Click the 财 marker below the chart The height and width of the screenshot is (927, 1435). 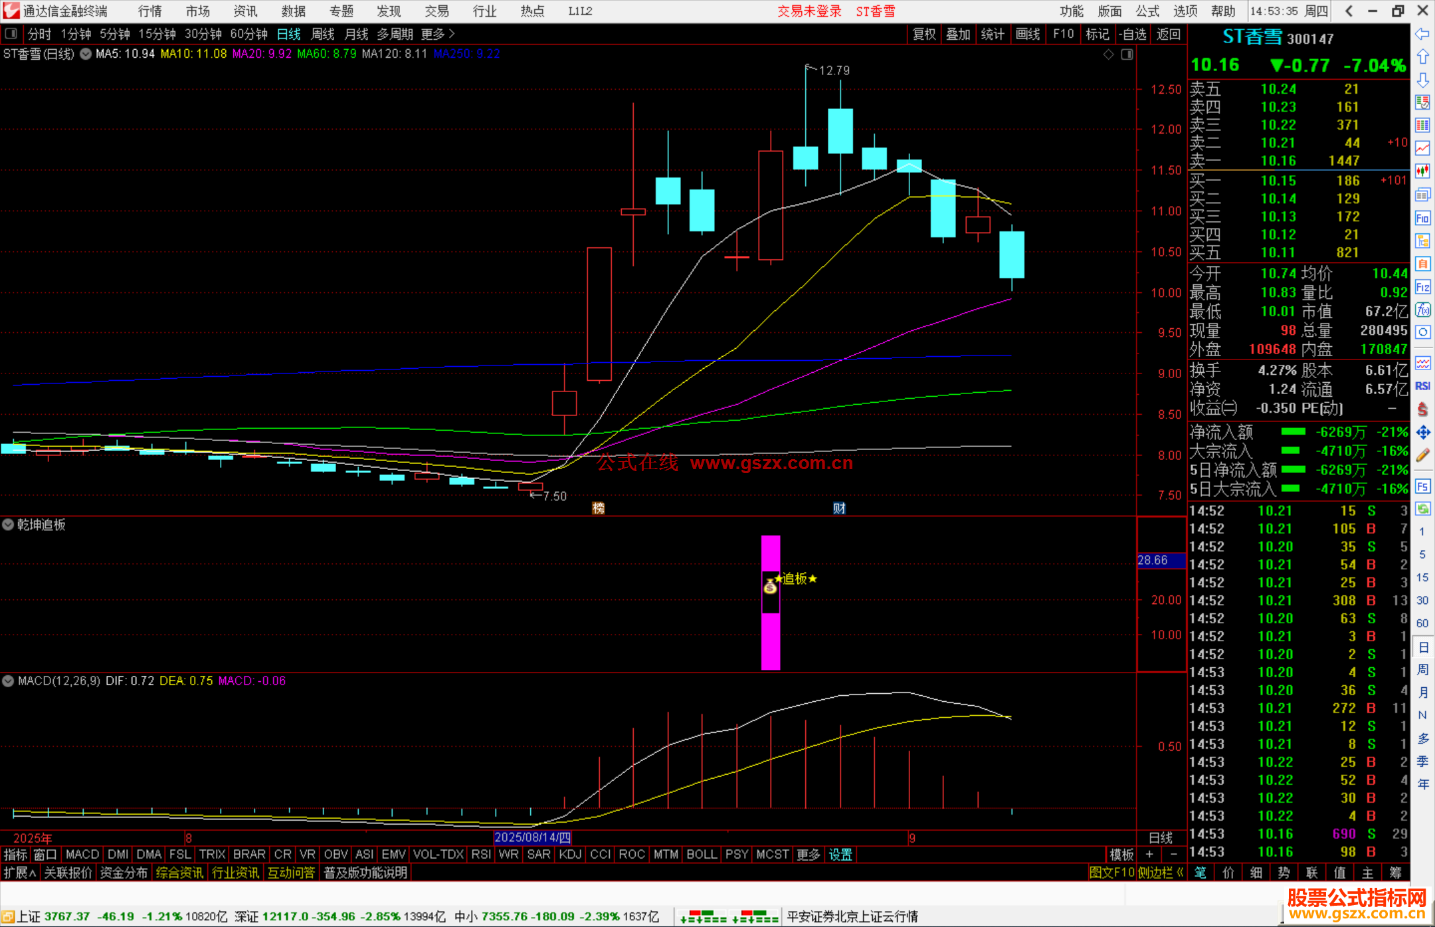pos(839,508)
